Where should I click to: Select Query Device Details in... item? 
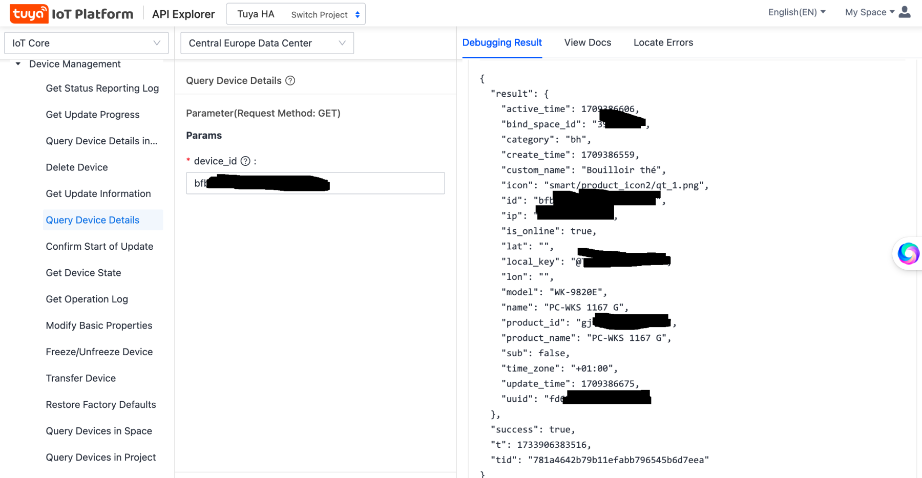(102, 141)
